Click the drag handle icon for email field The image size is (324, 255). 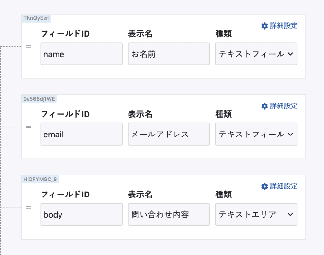[x=29, y=127]
